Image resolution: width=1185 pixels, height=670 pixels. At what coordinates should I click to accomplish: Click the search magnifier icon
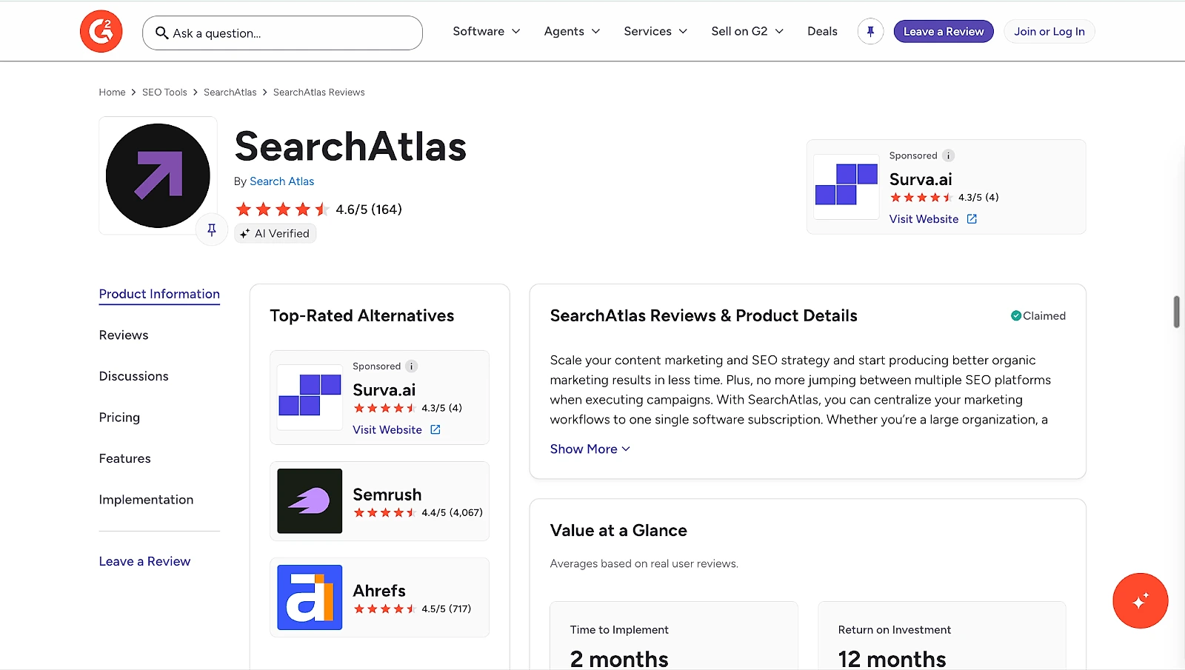(161, 33)
